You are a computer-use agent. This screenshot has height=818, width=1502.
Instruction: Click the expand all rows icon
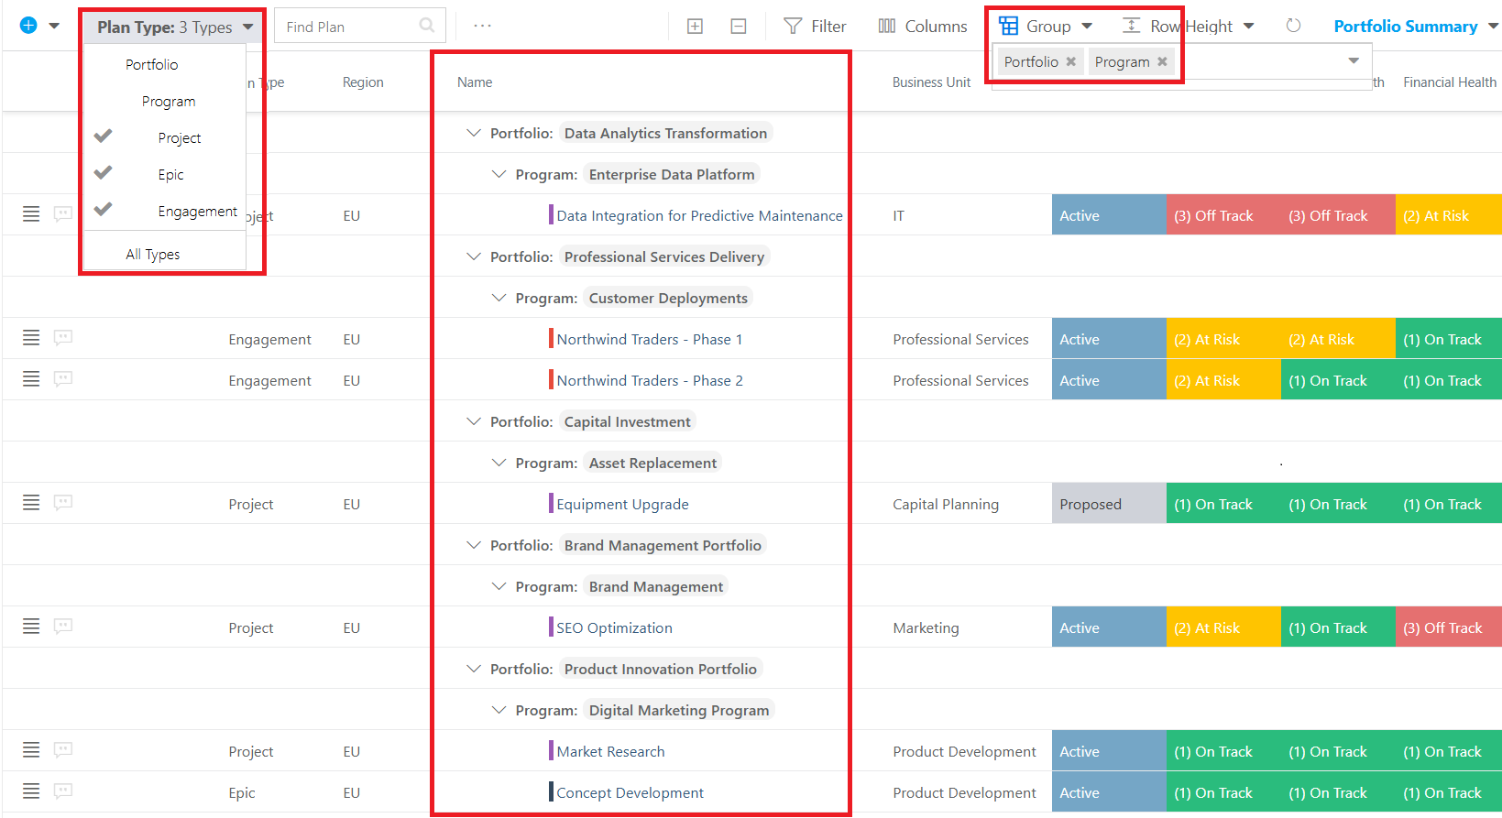[x=695, y=27]
